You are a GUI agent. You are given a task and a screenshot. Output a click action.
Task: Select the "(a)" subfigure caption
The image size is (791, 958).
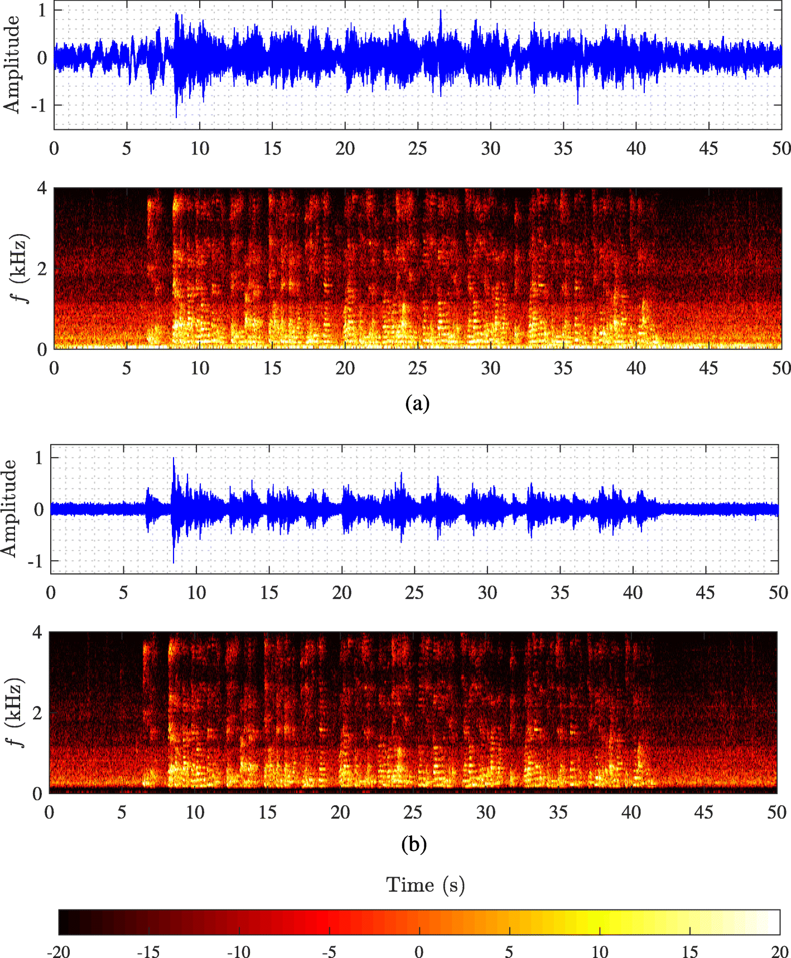tap(417, 402)
